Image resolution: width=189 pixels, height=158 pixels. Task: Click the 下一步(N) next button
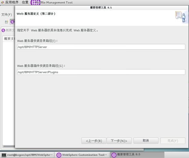point(119,141)
